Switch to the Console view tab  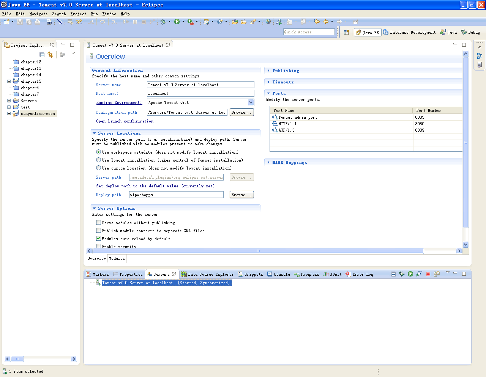[x=278, y=274]
